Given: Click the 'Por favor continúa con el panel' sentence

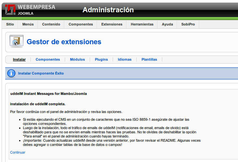Looking at the screenshot, I should click(x=66, y=112).
